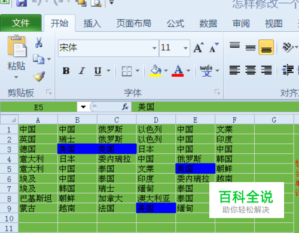Click the Borders icon
Screen dimensions: 299x233
point(127,71)
